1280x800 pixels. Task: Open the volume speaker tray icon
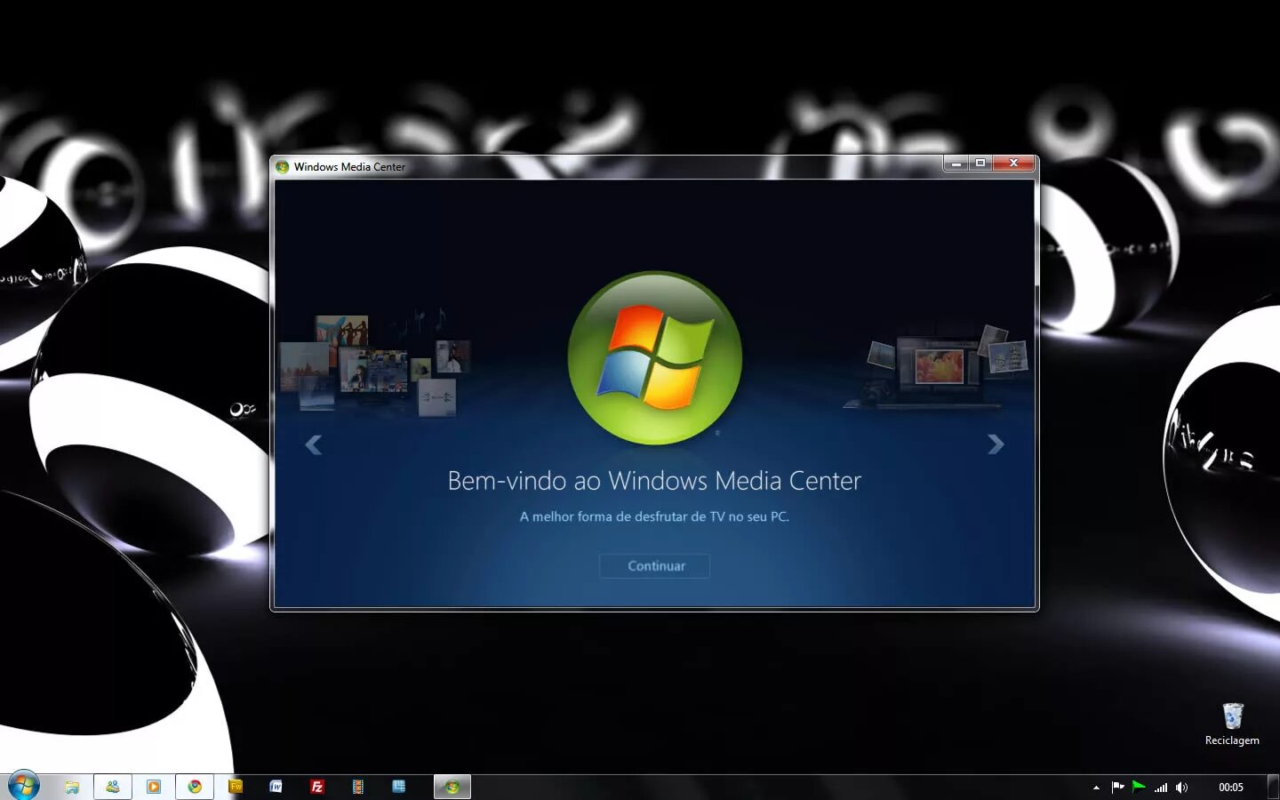point(1181,787)
